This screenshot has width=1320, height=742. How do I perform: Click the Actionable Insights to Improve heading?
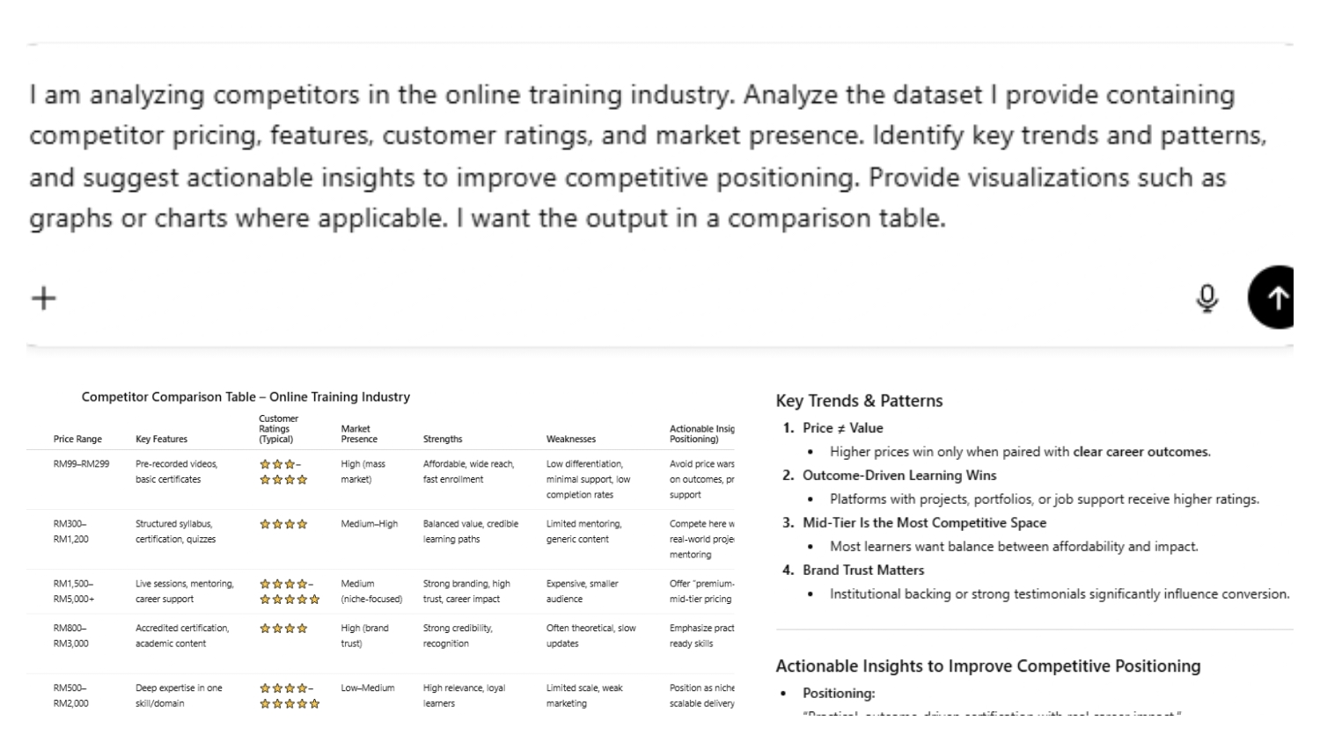pos(987,666)
